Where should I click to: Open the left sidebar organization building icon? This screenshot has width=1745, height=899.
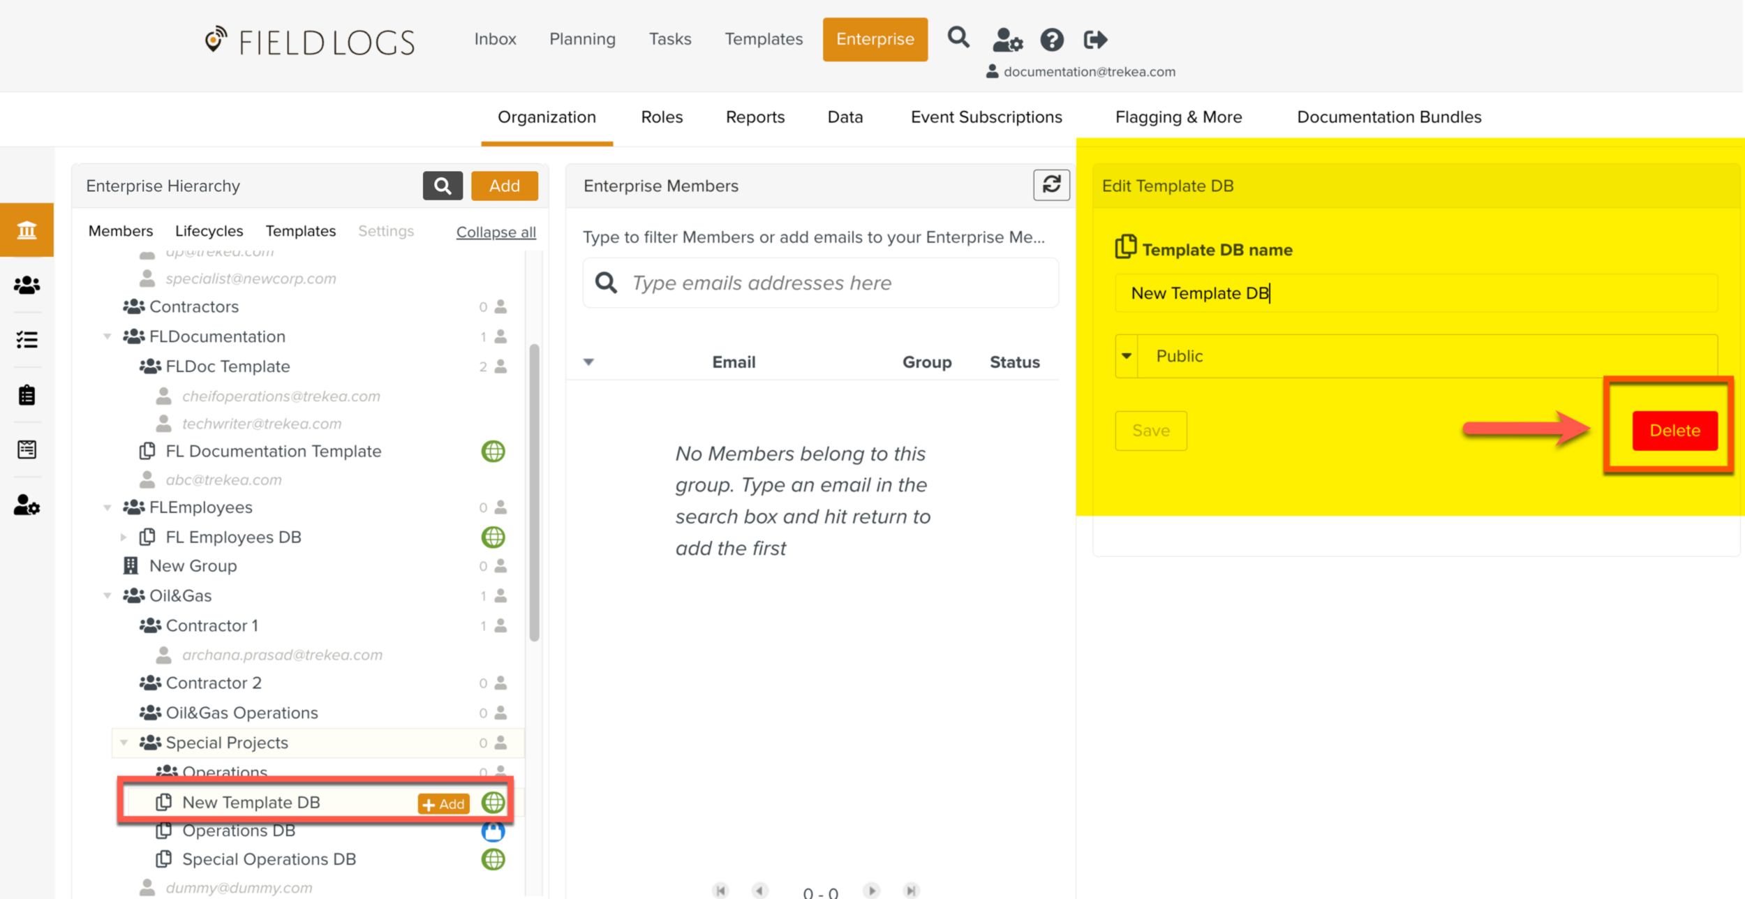tap(27, 230)
